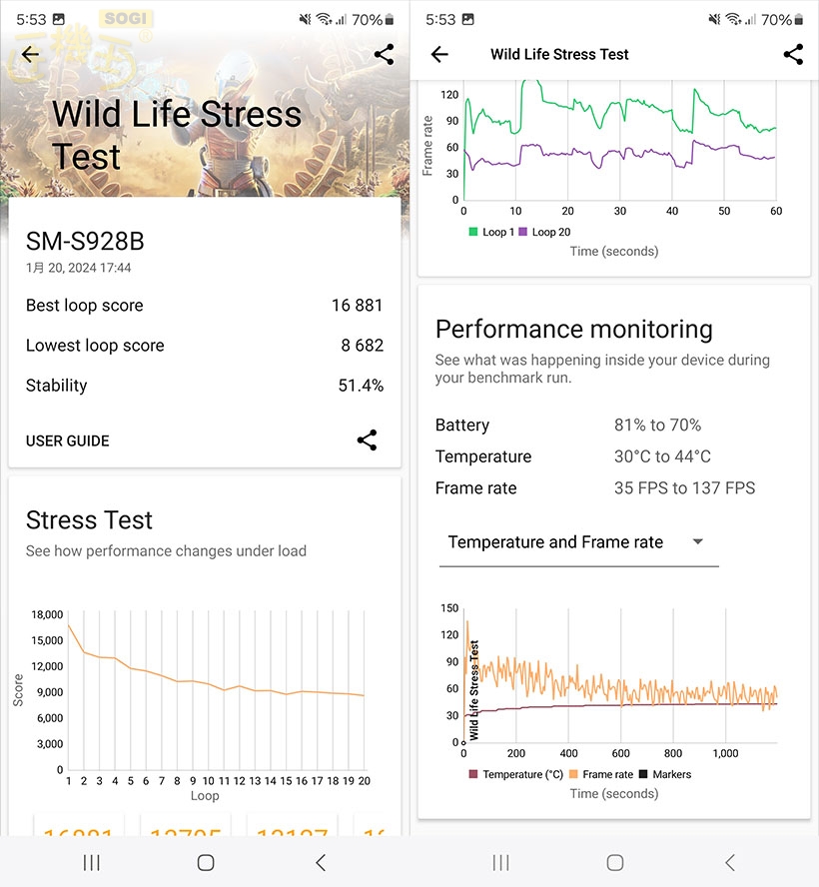This screenshot has width=819, height=887.
Task: Open recent apps on right screen
Action: click(x=501, y=862)
